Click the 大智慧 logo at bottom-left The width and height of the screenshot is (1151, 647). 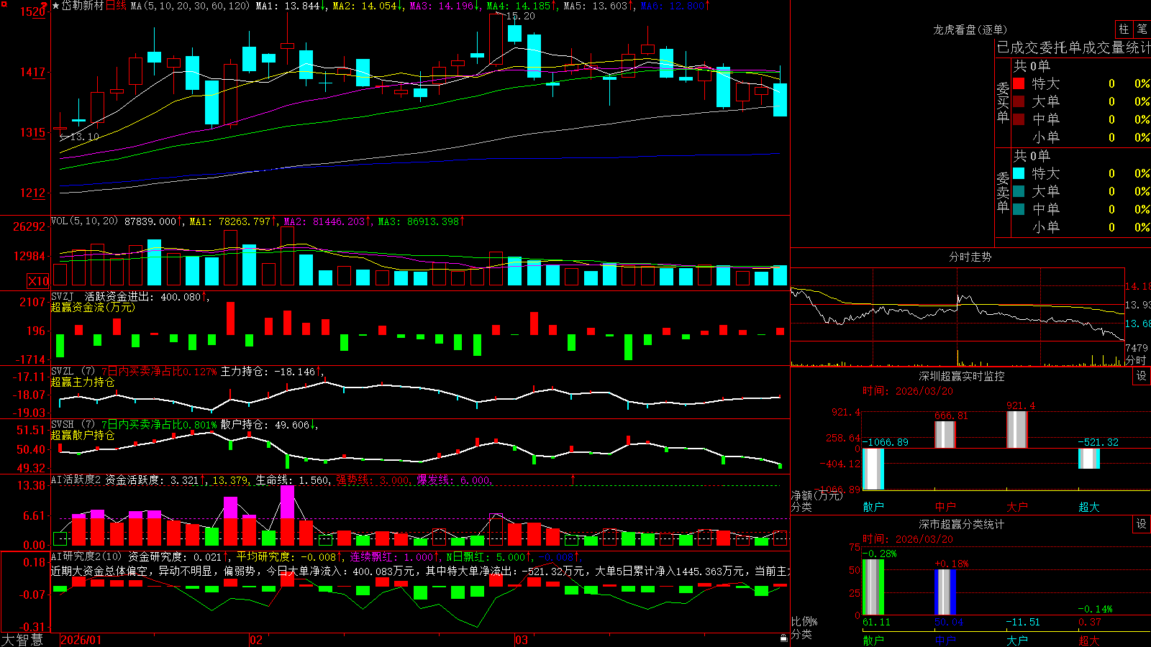tap(22, 640)
